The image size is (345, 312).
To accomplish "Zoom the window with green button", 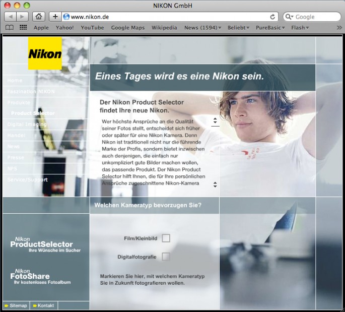I will pyautogui.click(x=27, y=5).
